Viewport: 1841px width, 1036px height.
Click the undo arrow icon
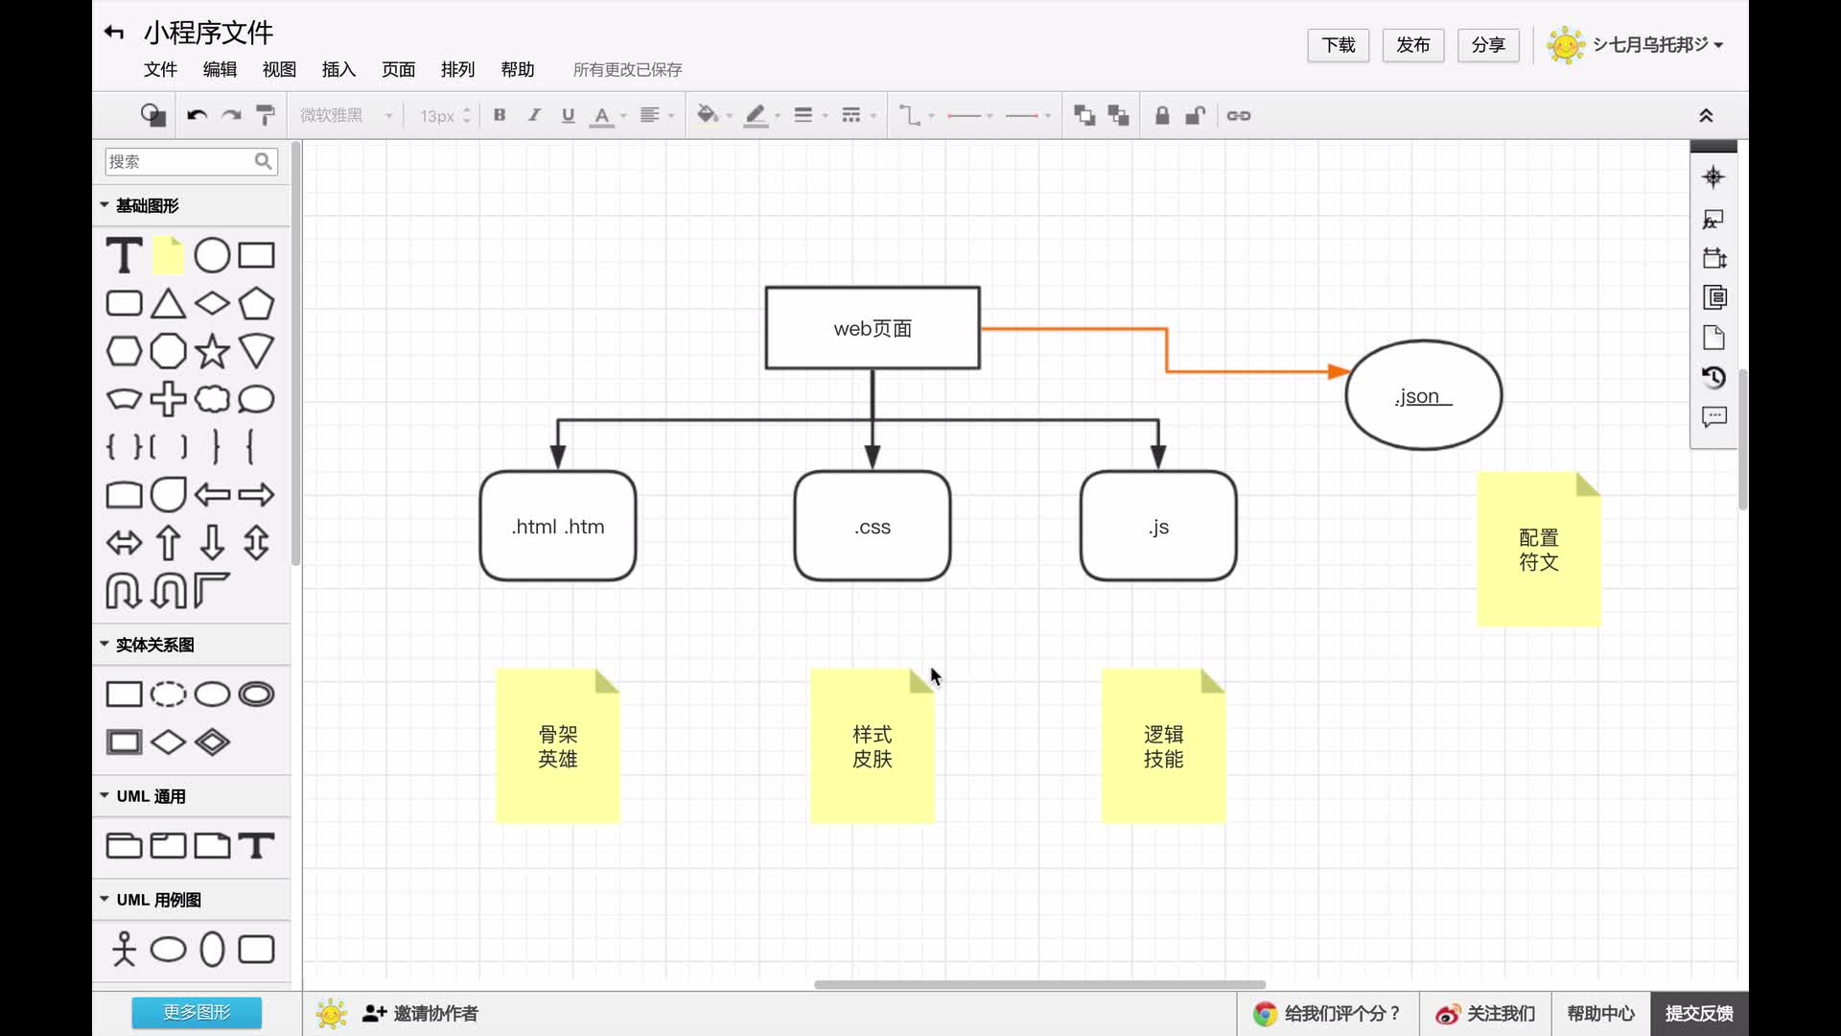197,115
